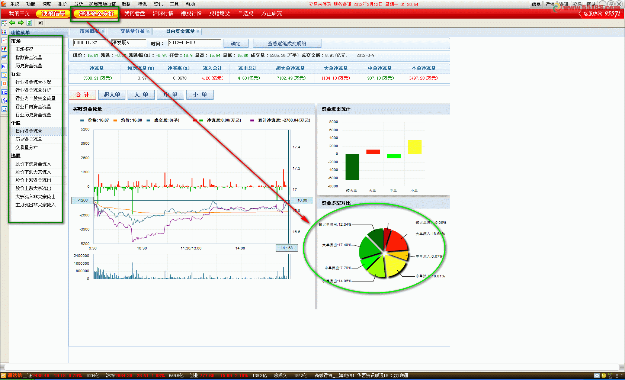The height and width of the screenshot is (380, 625).
Task: Click the yellow 小单 bar in chart
Action: pyautogui.click(x=414, y=147)
